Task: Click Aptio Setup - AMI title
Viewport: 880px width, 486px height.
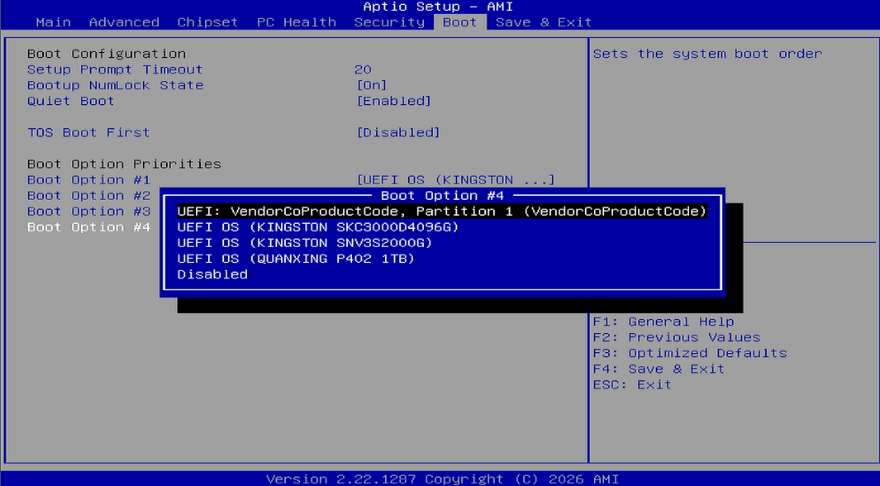Action: (438, 7)
